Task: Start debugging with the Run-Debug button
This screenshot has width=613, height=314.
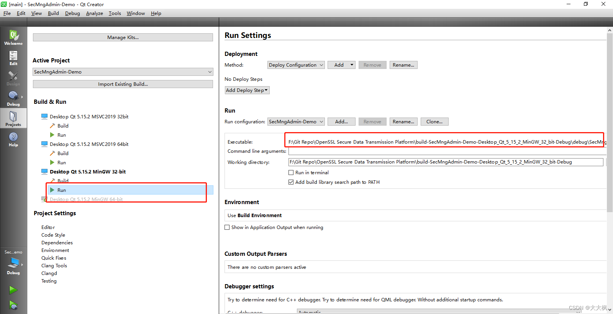Action: pos(13,305)
